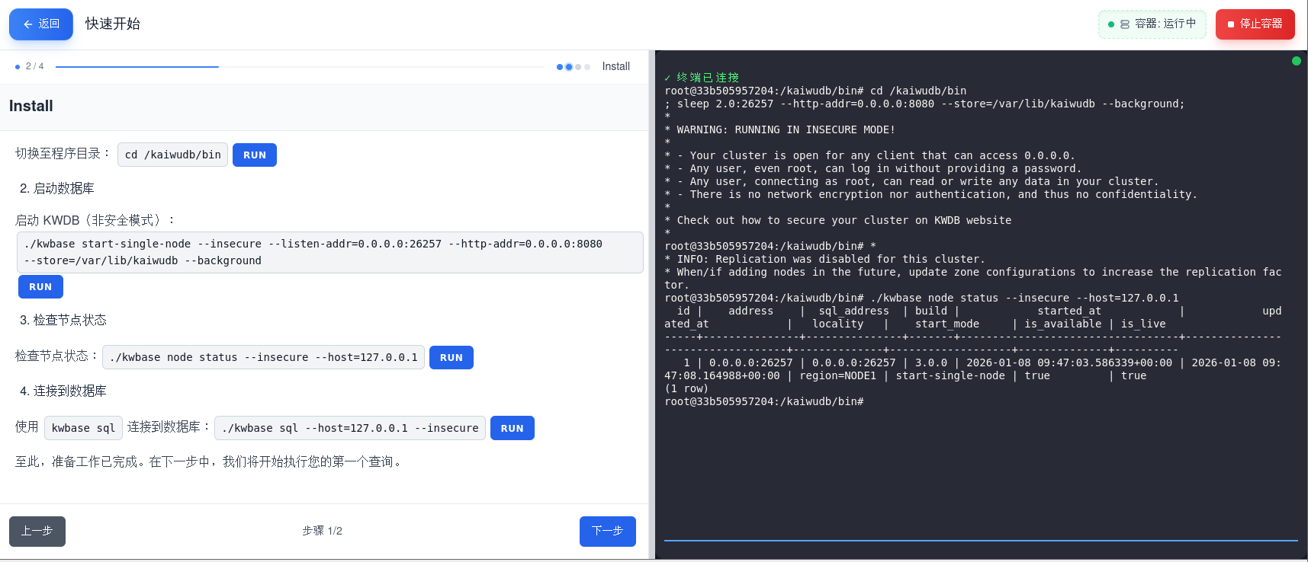Click the last terminal prompt line

point(763,401)
